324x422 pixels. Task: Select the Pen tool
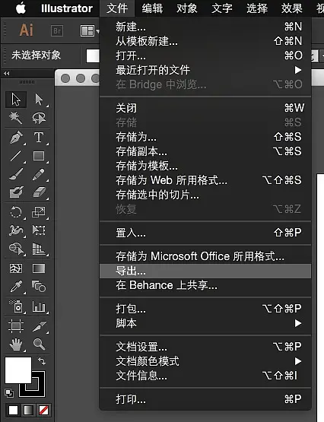pos(16,138)
